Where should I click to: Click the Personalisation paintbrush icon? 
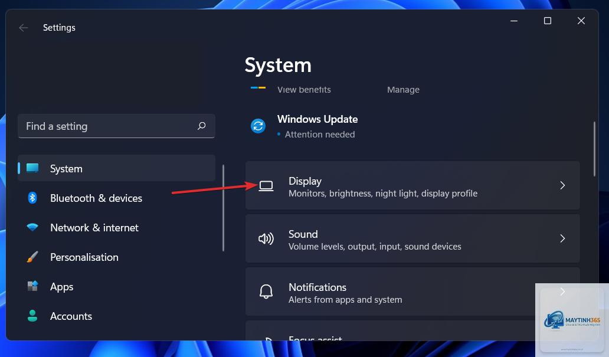click(x=32, y=257)
